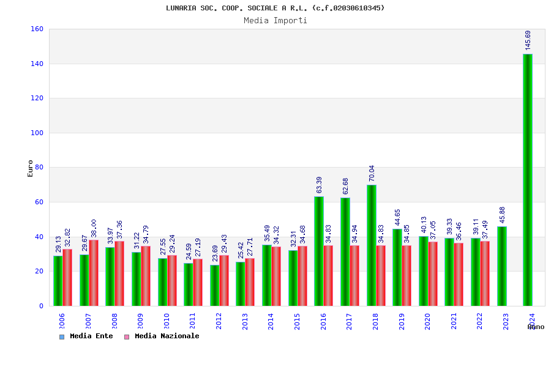Image resolution: width=551 pixels, height=367 pixels.
Task: Select the red 2016 bar labeled 34.83
Action: pyautogui.click(x=328, y=276)
